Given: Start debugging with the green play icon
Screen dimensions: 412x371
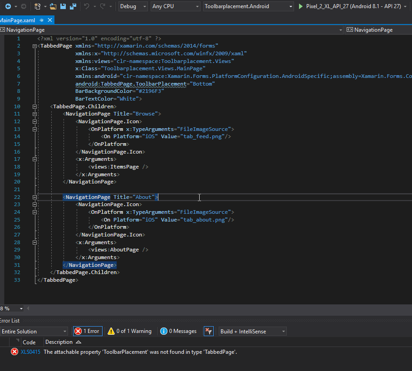Looking at the screenshot, I should pyautogui.click(x=300, y=6).
